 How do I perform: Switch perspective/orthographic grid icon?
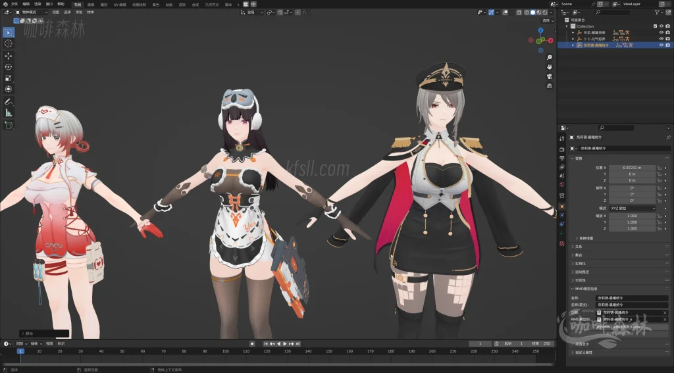[x=550, y=86]
